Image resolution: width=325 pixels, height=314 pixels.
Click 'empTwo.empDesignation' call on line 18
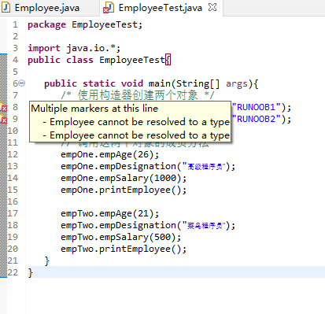coord(148,225)
